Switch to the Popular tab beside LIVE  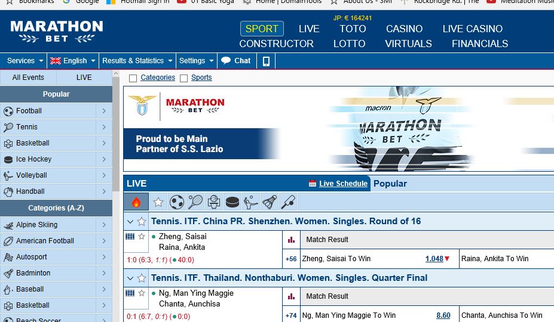[x=390, y=184]
